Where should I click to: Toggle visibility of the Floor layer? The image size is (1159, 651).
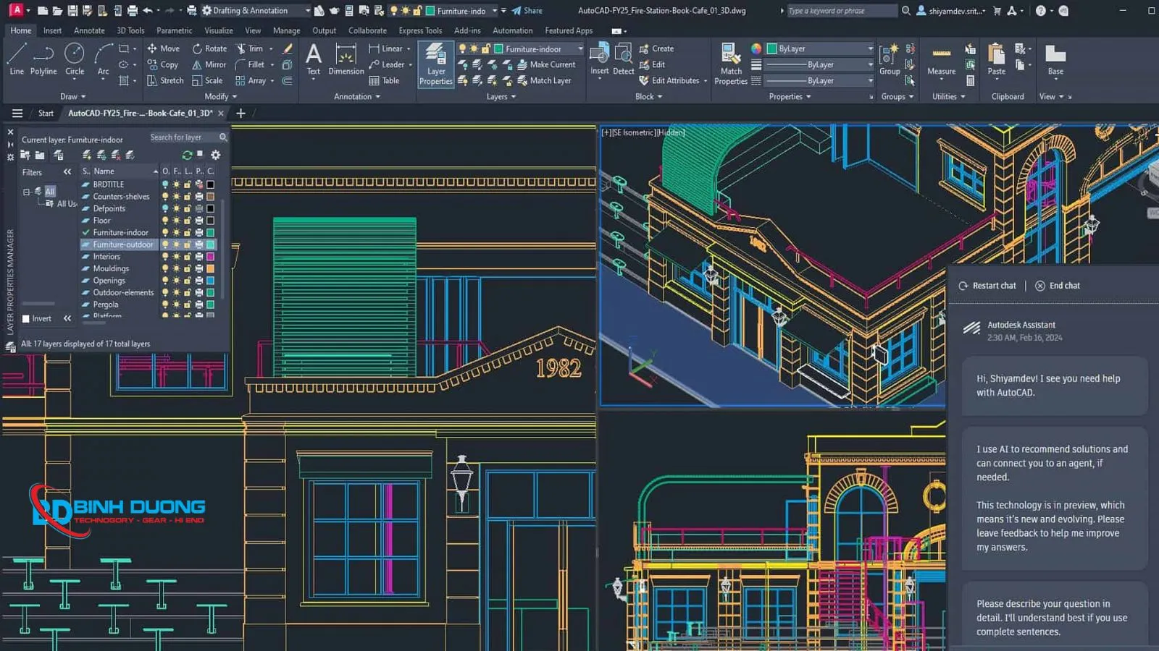click(165, 220)
